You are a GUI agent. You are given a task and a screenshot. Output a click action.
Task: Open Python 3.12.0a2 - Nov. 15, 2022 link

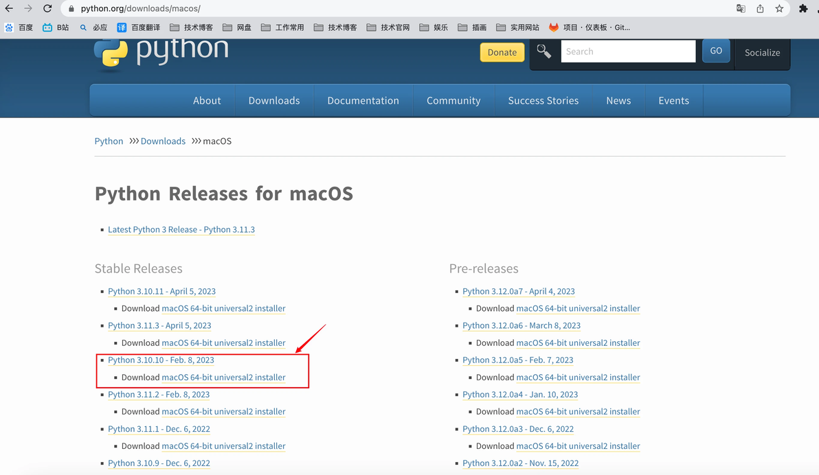tap(521, 463)
